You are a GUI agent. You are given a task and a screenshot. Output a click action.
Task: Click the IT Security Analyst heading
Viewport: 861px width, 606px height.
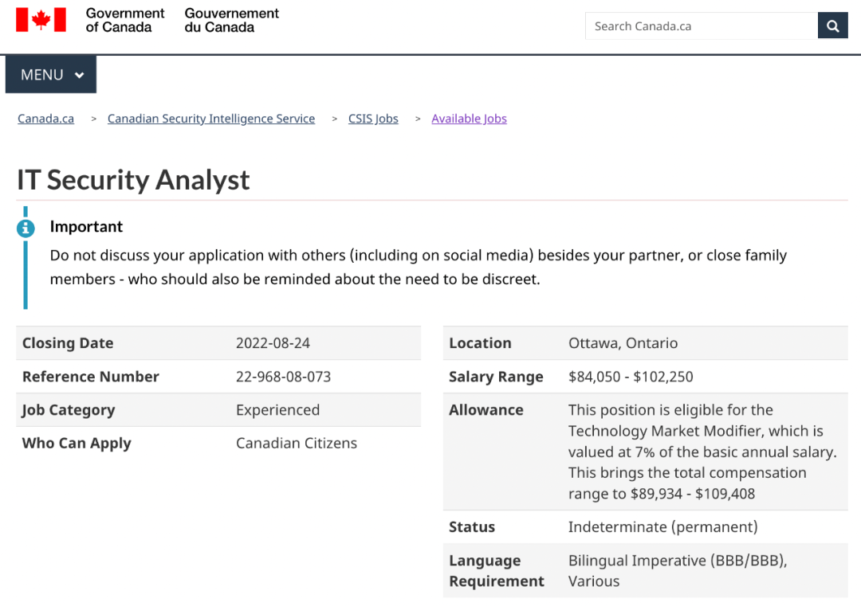(x=133, y=180)
